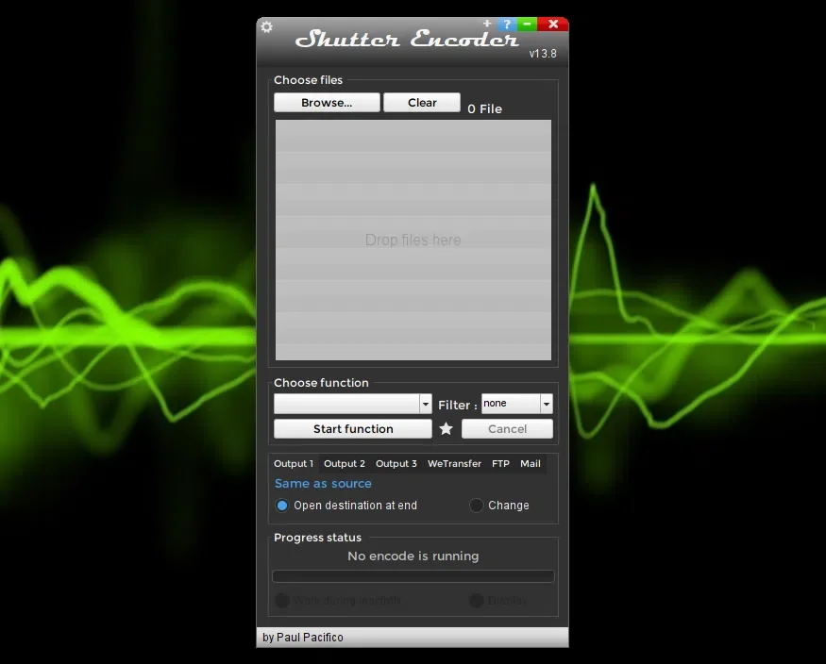Viewport: 826px width, 664px height.
Task: Click the star icon next to Start function
Action: pos(446,428)
